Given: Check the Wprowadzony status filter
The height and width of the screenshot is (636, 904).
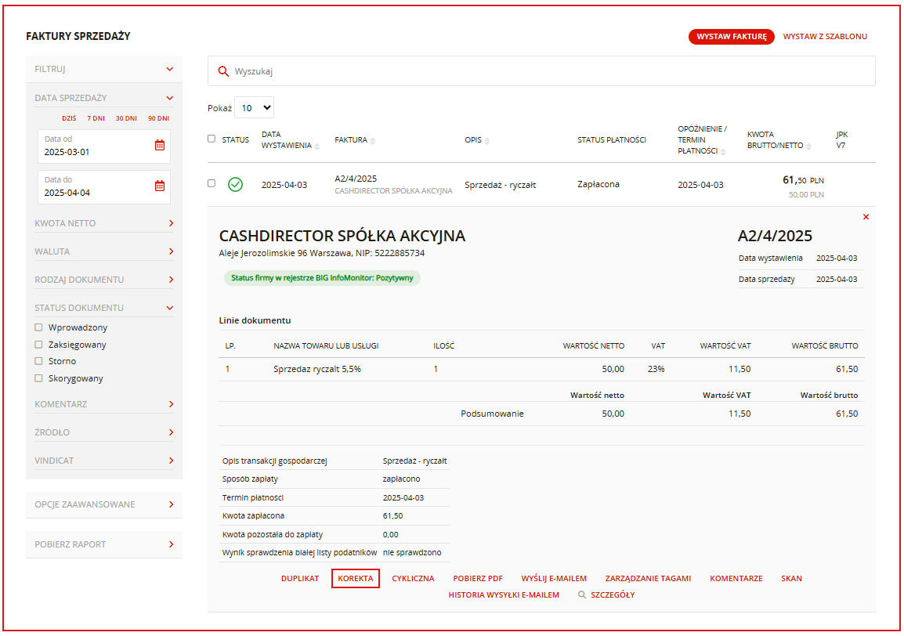Looking at the screenshot, I should point(38,327).
